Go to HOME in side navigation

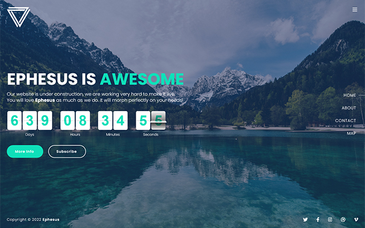(350, 95)
